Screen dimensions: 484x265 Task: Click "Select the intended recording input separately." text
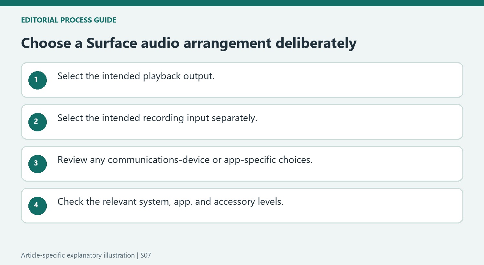pyautogui.click(x=157, y=118)
